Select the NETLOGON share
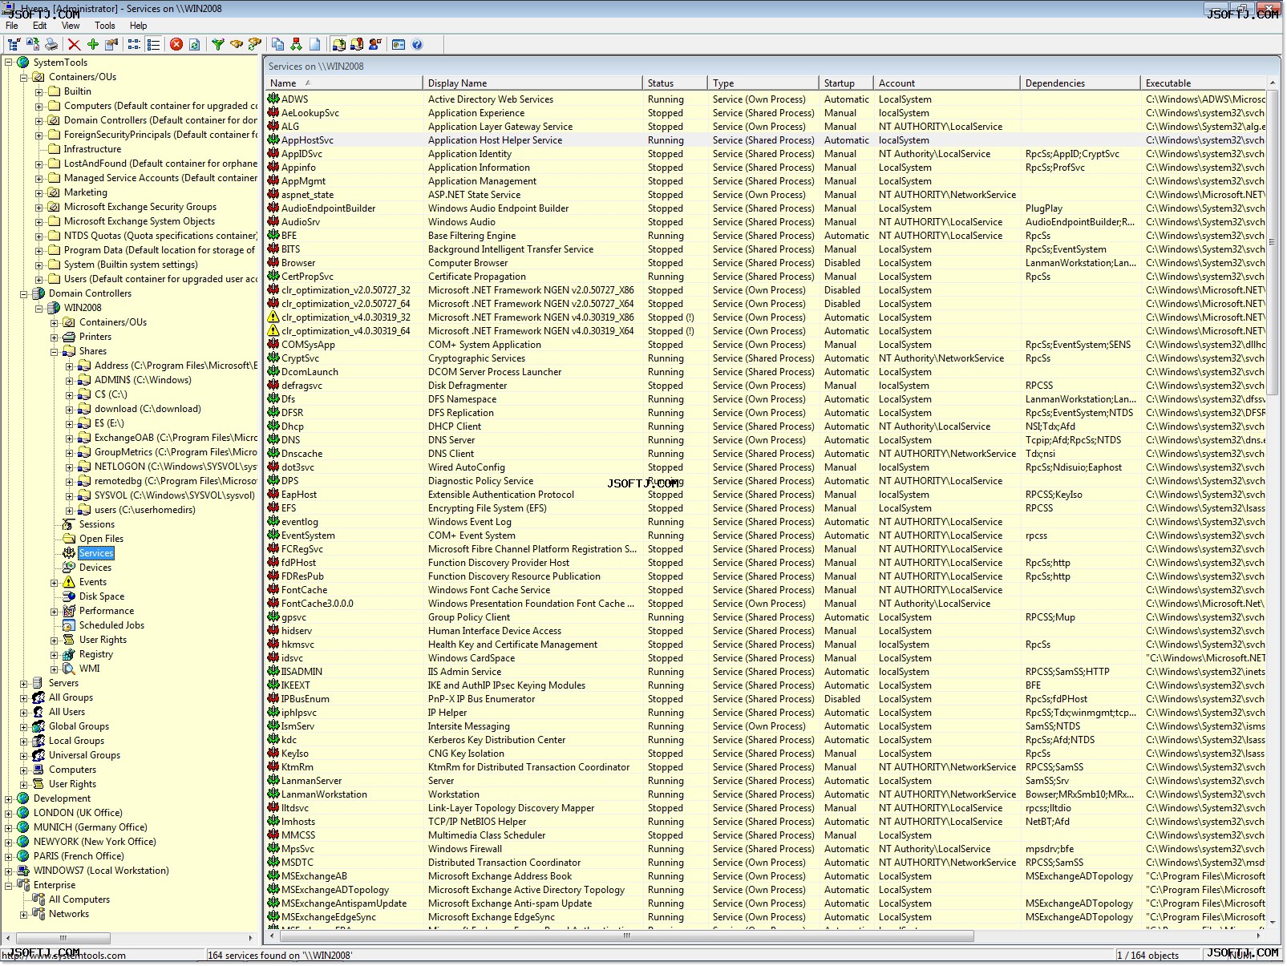The width and height of the screenshot is (1287, 966). tap(176, 467)
